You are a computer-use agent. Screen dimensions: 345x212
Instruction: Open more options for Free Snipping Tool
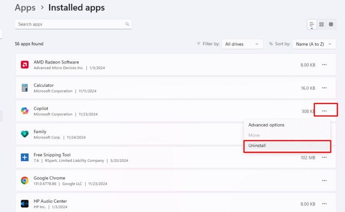[x=324, y=157]
